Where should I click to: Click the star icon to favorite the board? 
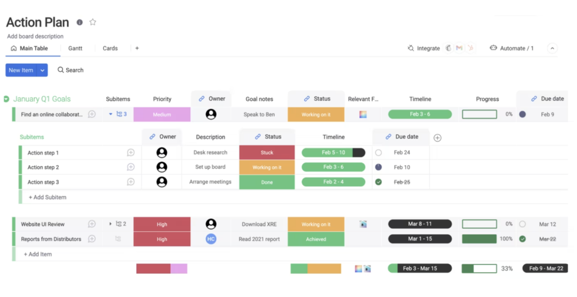coord(93,22)
